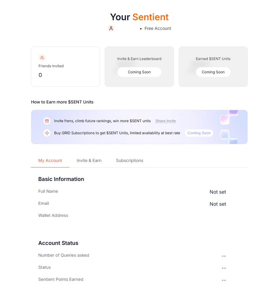Open the Share Invite link
The width and height of the screenshot is (276, 295).
(x=166, y=121)
